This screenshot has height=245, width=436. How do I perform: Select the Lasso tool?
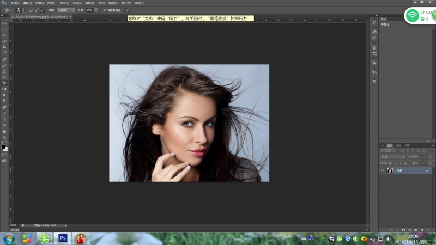coord(4,35)
